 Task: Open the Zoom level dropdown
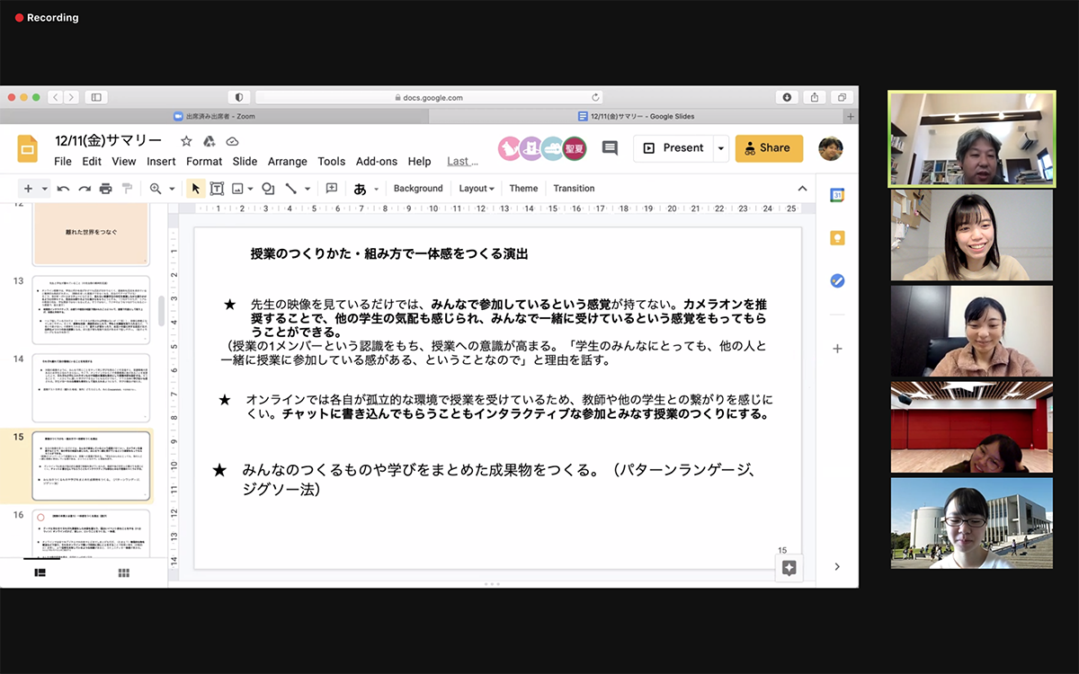[x=162, y=189]
